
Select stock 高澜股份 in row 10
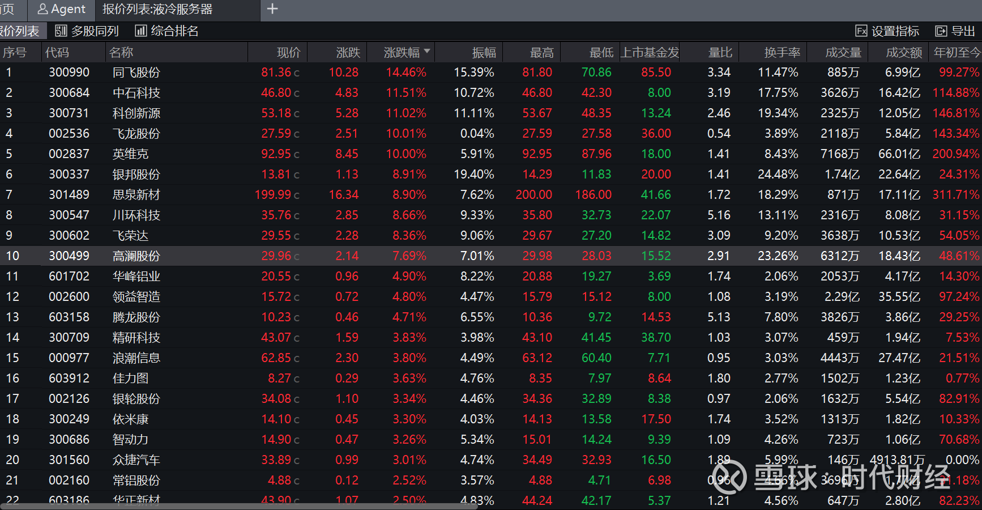(136, 256)
